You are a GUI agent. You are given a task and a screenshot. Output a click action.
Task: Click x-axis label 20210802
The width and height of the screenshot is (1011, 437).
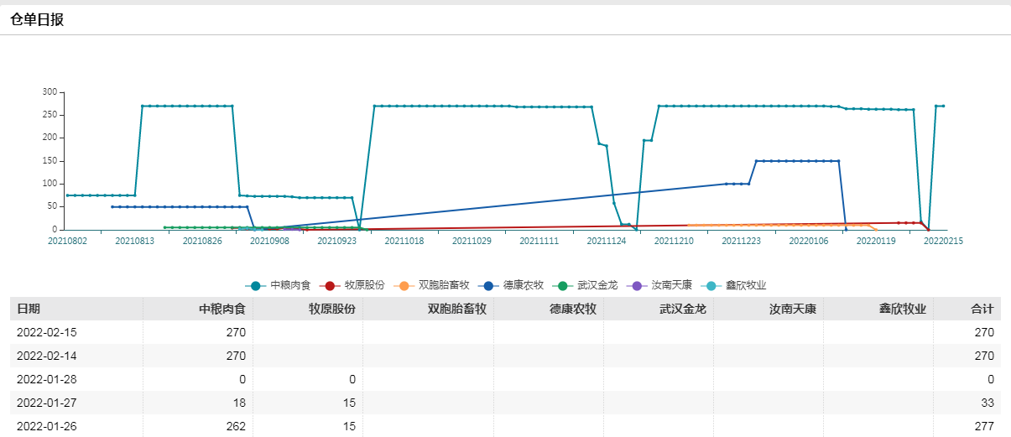click(68, 241)
